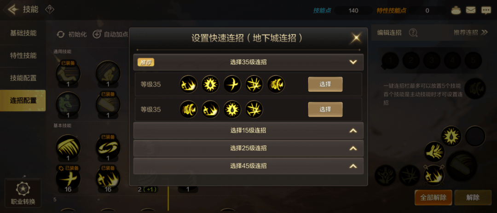Open the 技能配置 tab
The image size is (497, 213).
pos(23,78)
